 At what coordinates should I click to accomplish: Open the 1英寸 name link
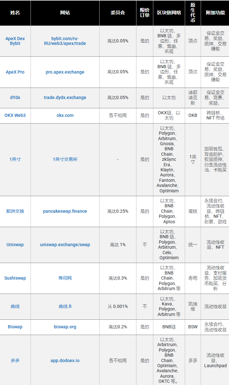tap(15, 159)
